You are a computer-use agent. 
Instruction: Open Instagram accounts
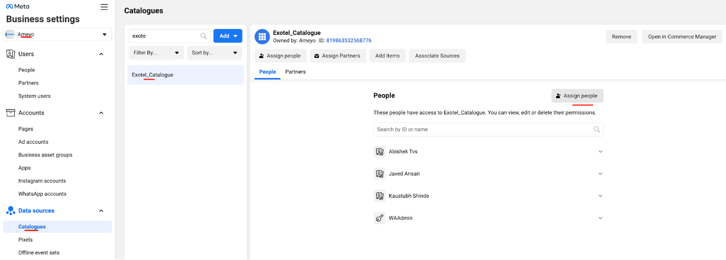point(42,181)
